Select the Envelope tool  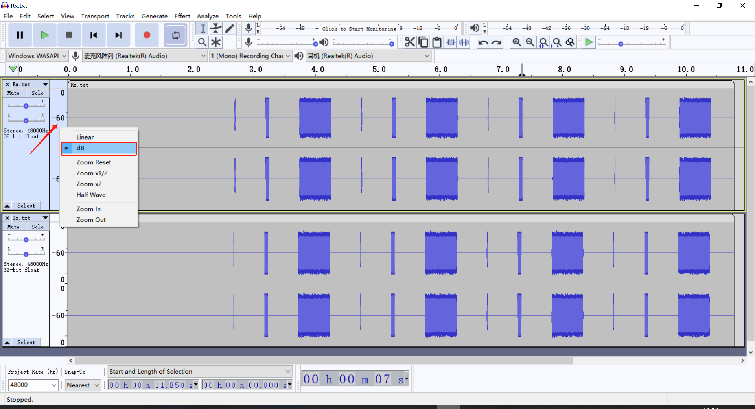click(216, 28)
